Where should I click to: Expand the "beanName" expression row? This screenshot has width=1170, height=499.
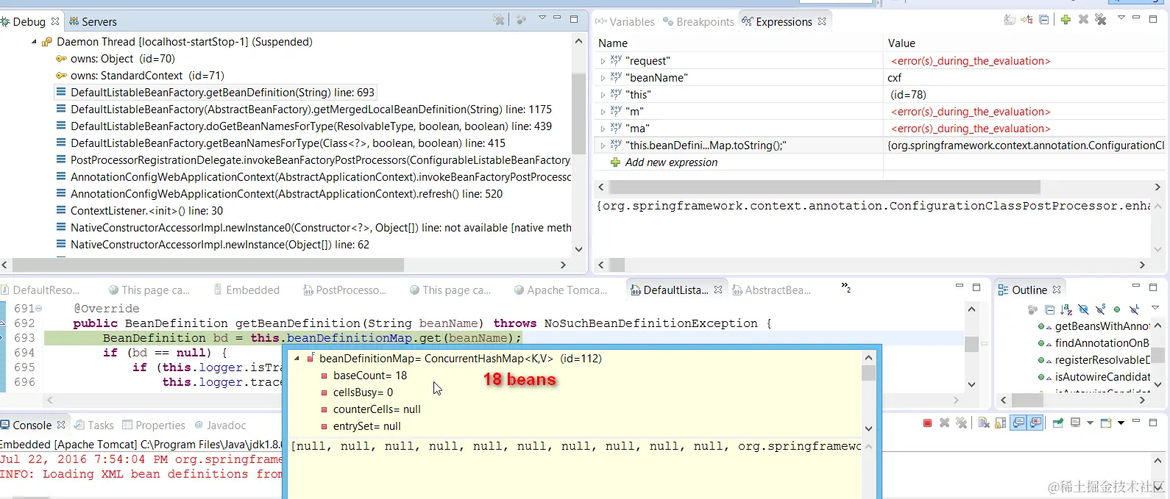tap(603, 78)
